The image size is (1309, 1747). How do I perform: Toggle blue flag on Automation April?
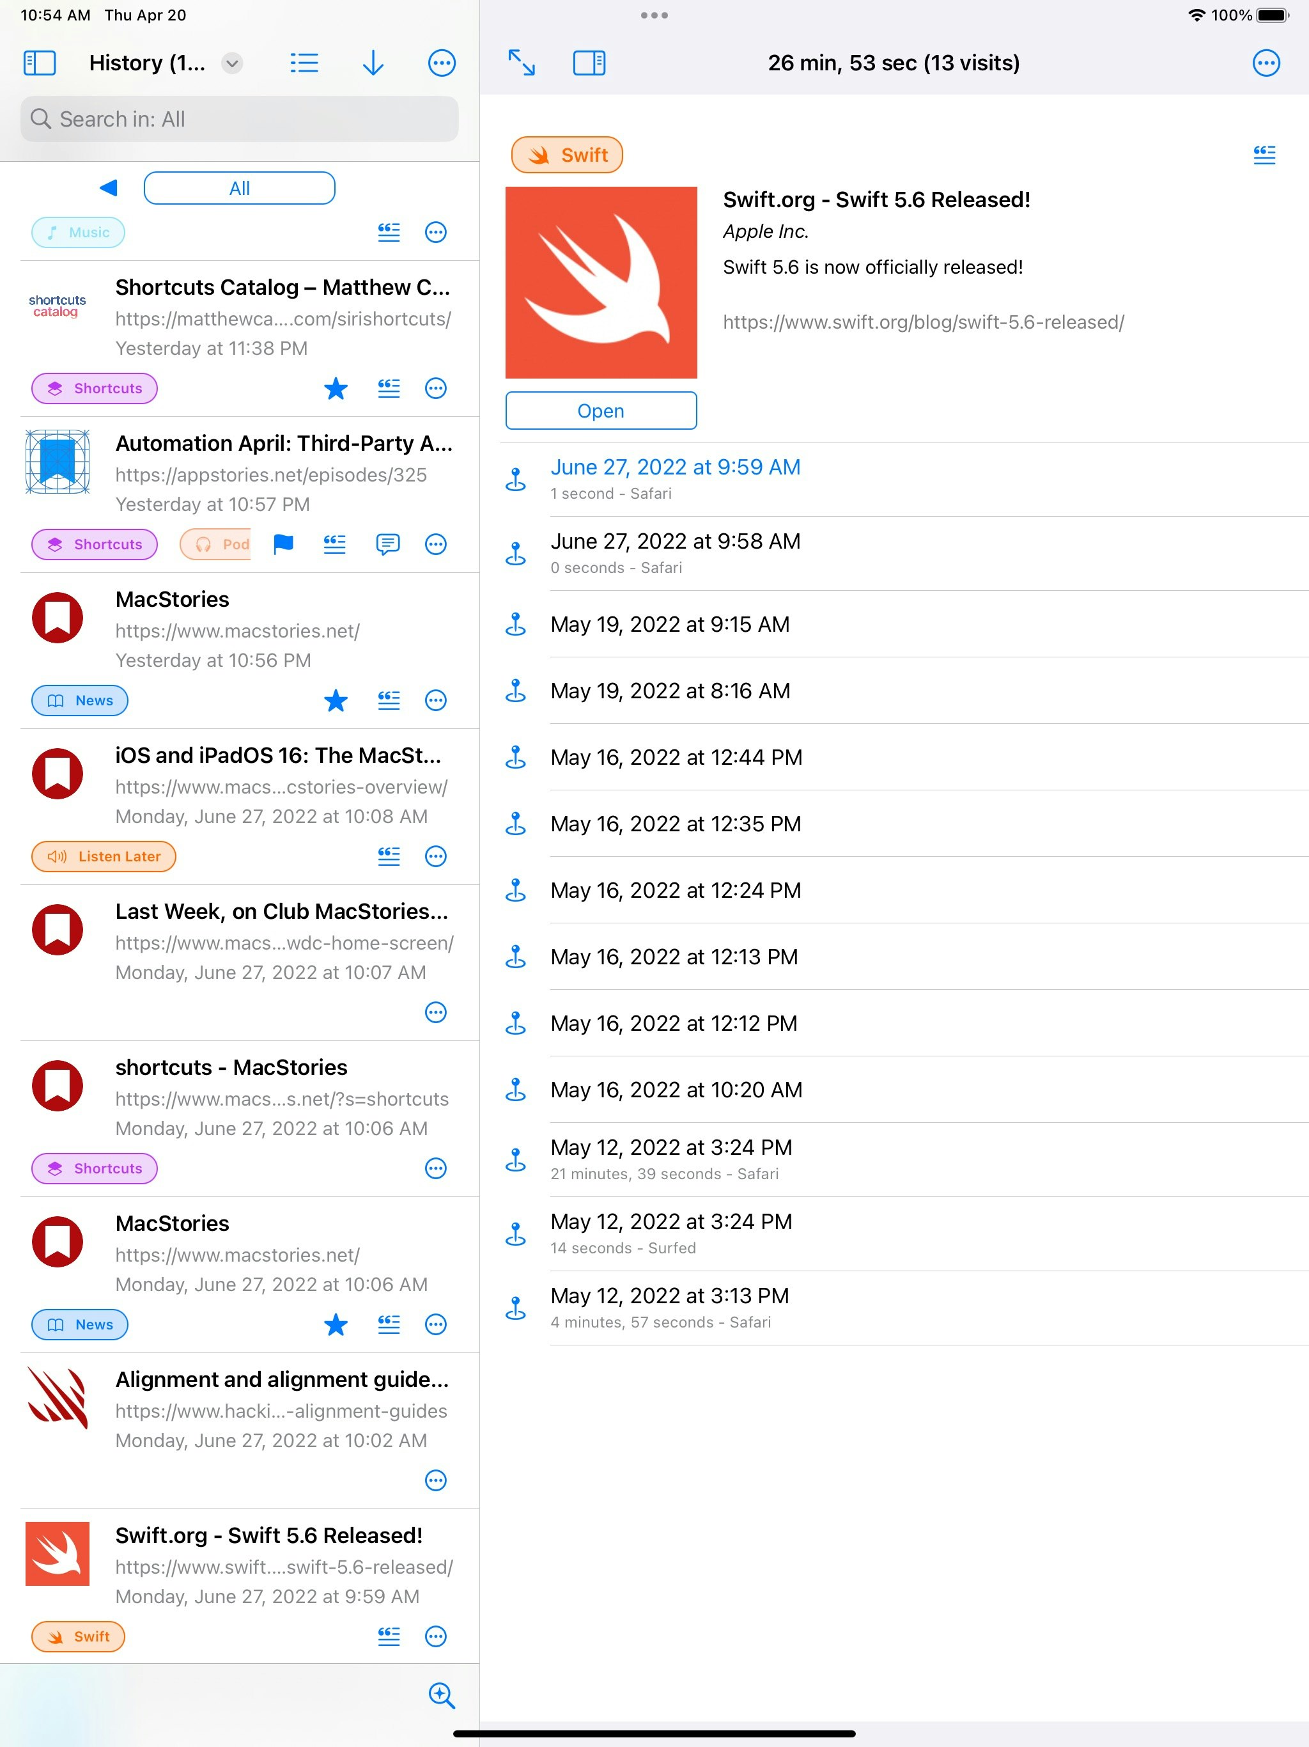click(283, 544)
